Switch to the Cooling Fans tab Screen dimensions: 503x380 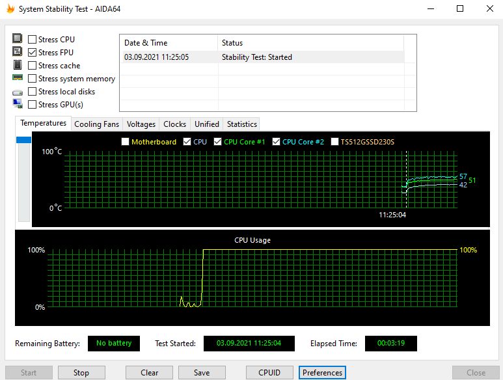96,124
